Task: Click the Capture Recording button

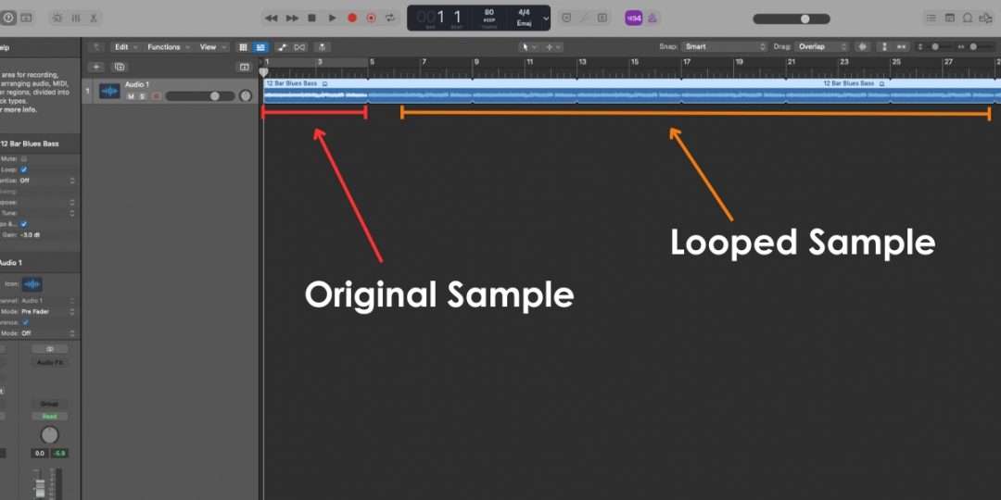Action: pyautogui.click(x=371, y=18)
